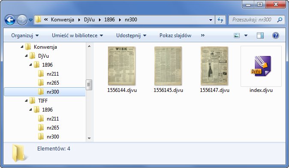Click the folder icon in address bar
The image size is (289, 168).
[38, 20]
